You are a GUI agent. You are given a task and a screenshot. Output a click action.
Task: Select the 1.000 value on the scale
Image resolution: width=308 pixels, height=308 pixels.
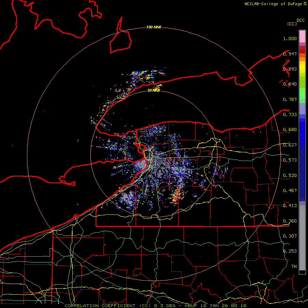coord(290,38)
